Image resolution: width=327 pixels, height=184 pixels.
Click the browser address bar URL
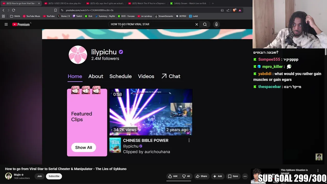click(89, 10)
